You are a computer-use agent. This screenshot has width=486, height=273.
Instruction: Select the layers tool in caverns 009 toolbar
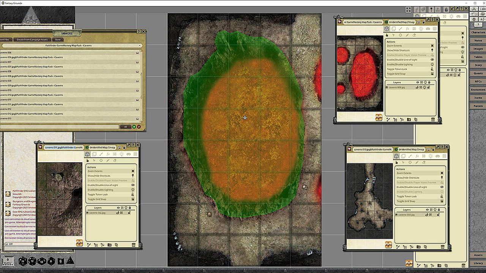(393, 29)
